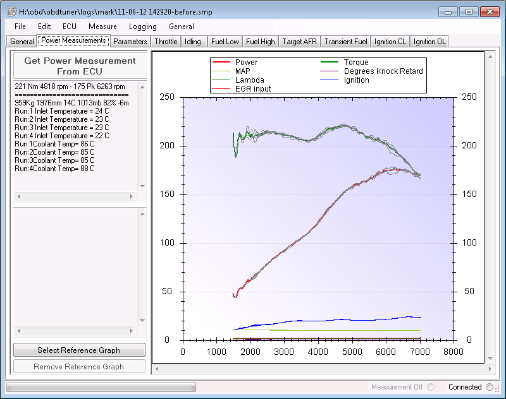Click down arrow of measurement info scrollbar
This screenshot has height=399, width=506.
click(142, 186)
